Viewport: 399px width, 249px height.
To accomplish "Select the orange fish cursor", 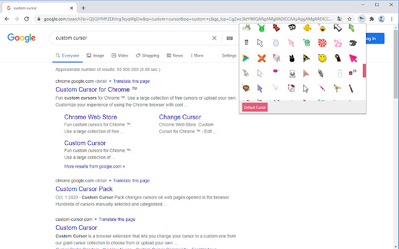I will coord(307,27).
